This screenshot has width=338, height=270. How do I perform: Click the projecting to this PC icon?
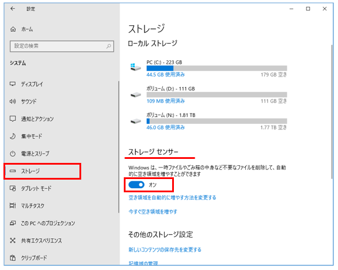coord(13,223)
